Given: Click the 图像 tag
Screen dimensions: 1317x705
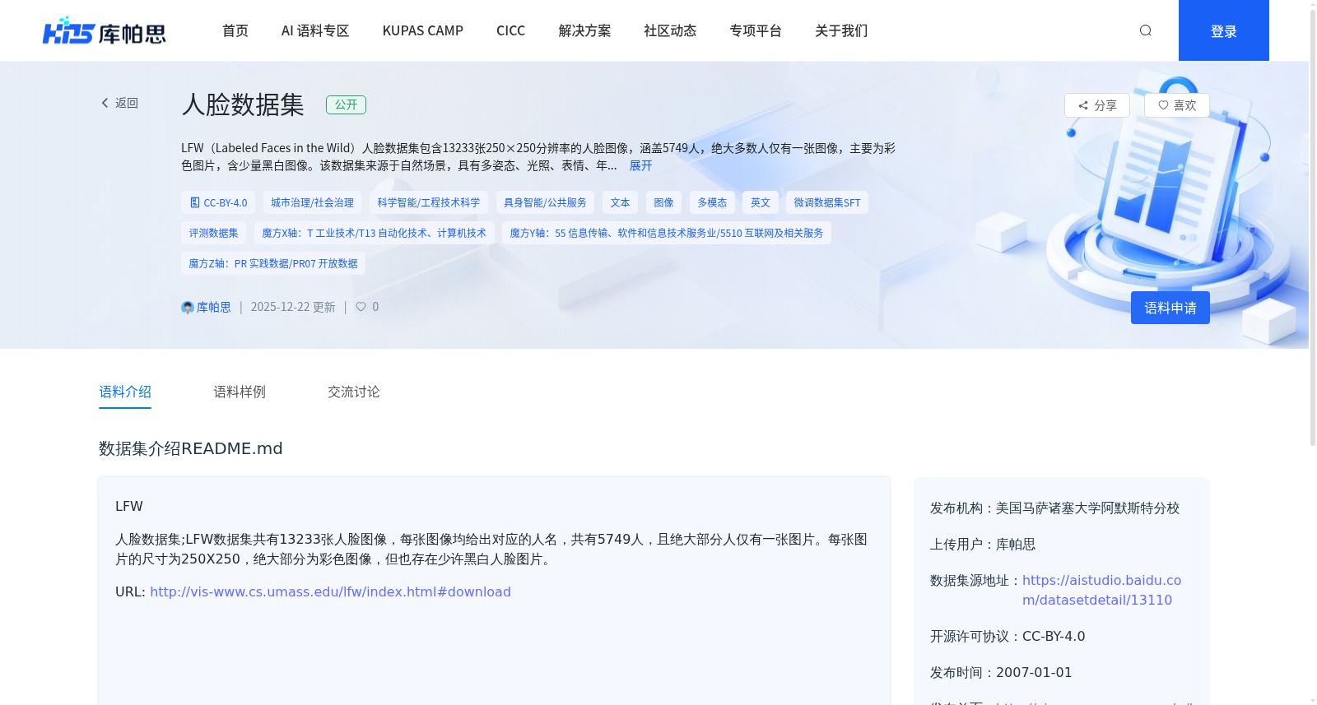Looking at the screenshot, I should pyautogui.click(x=663, y=202).
